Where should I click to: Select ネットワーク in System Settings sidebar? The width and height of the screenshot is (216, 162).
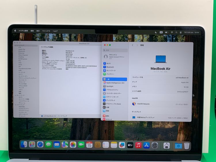(x=109, y=70)
